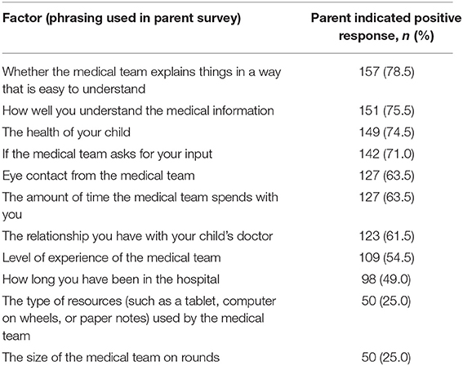Select 'Level of experience of the medical team'
Screen dimensions: 463x366
112,258
